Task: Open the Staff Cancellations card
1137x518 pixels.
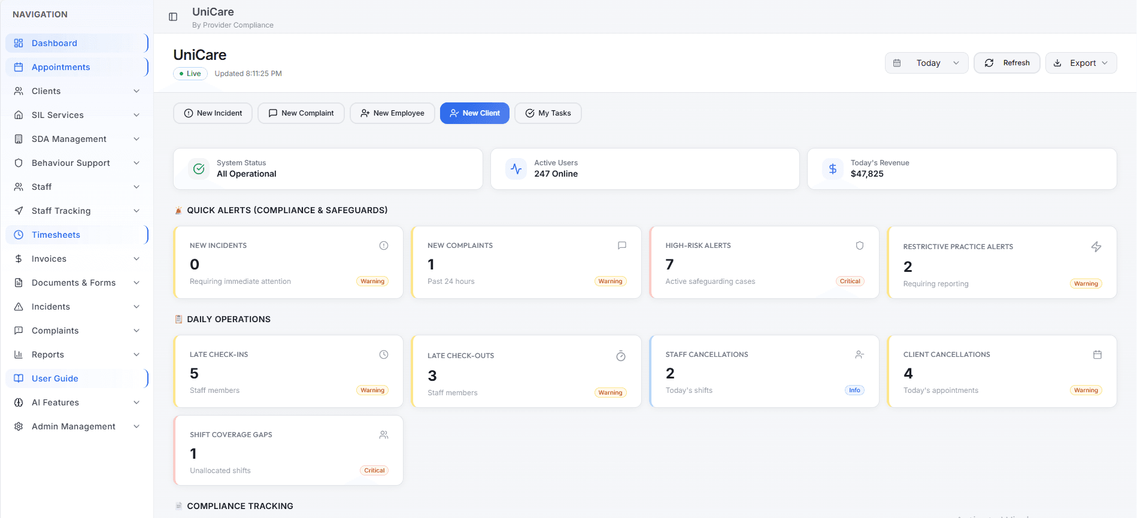Action: point(764,371)
